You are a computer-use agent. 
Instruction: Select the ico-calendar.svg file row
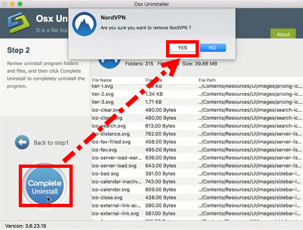(110, 189)
